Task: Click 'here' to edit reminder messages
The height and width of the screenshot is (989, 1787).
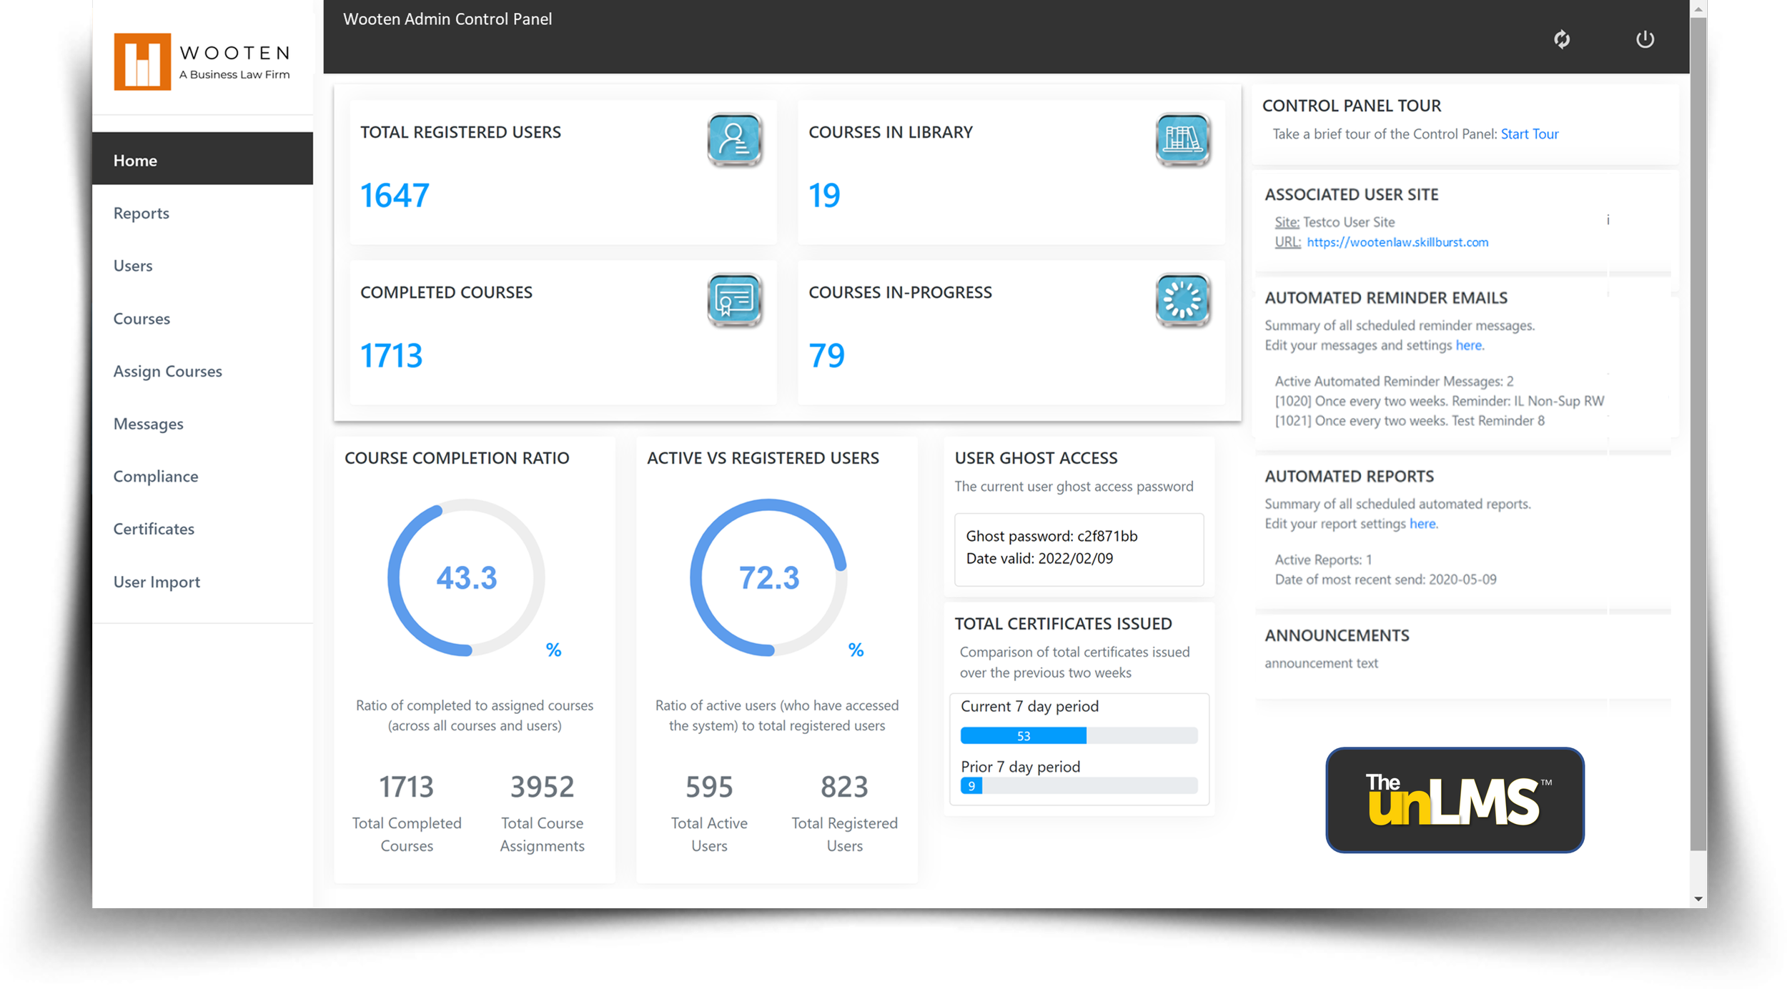Action: click(1468, 345)
